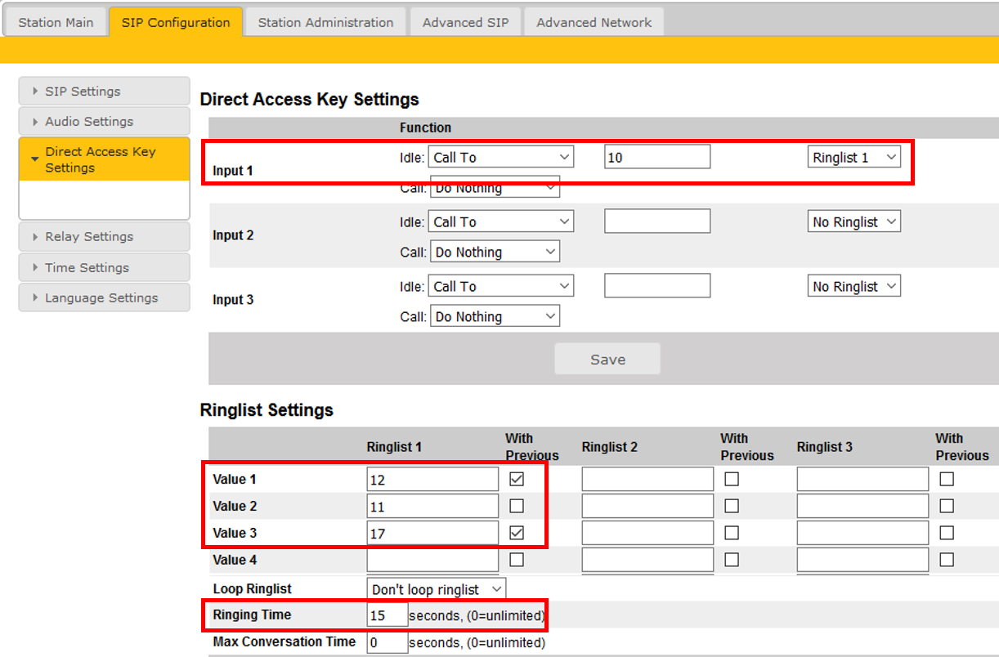
Task: Uncheck With Previous for Ringlist 1 Value 1
Action: 517,480
